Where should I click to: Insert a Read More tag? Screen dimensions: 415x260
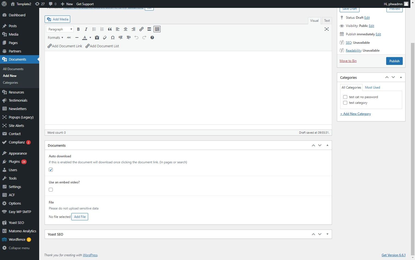tap(149, 29)
